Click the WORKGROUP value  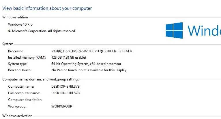click(62, 106)
